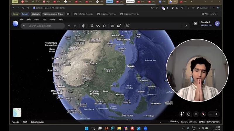Show hidden system tray icons

tap(183, 128)
